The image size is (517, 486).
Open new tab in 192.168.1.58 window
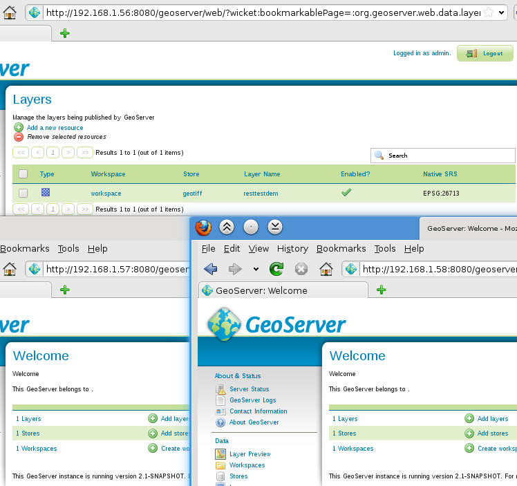381,290
